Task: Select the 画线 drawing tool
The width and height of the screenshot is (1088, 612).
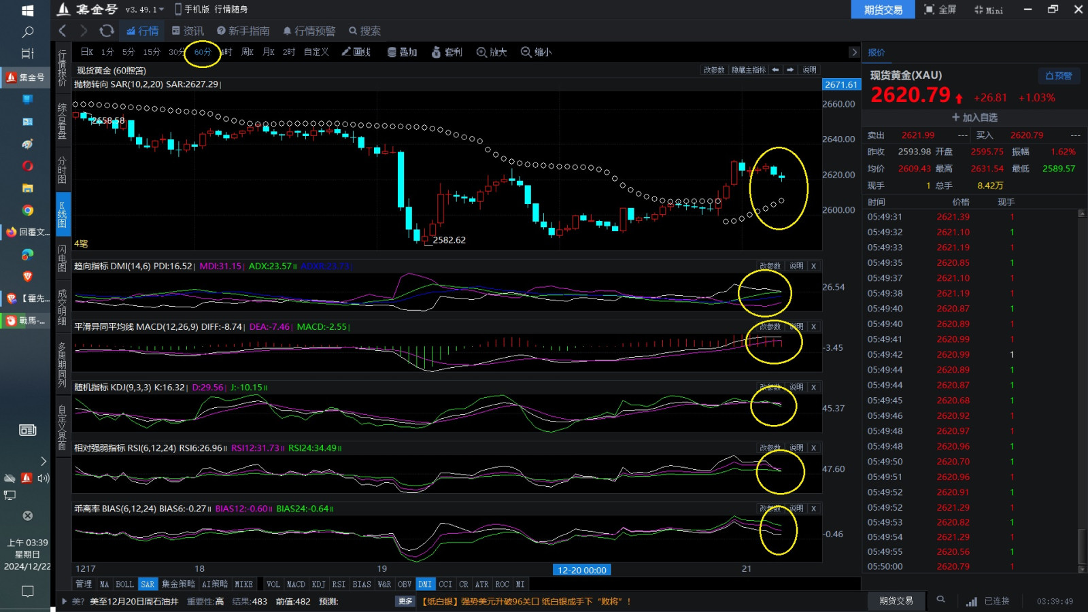Action: (356, 52)
